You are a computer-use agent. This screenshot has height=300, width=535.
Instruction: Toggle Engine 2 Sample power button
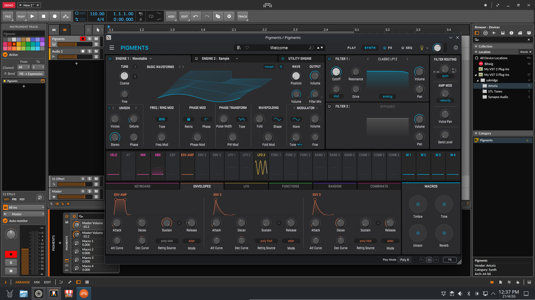click(x=196, y=59)
